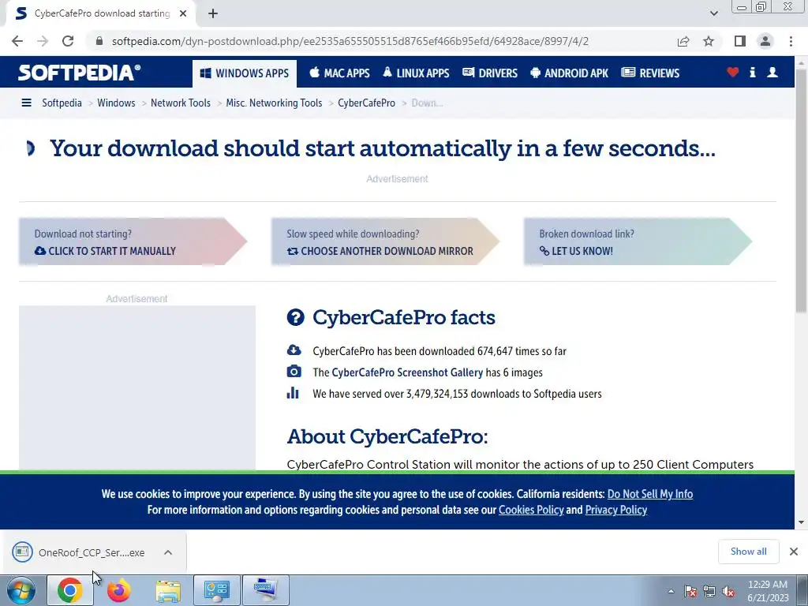Click the page vertical scrollbar thumb

point(801,191)
